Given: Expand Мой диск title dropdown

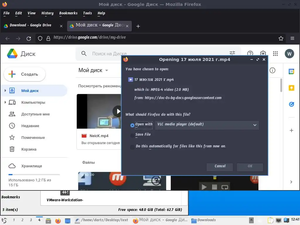Looking at the screenshot, I should [107, 70].
